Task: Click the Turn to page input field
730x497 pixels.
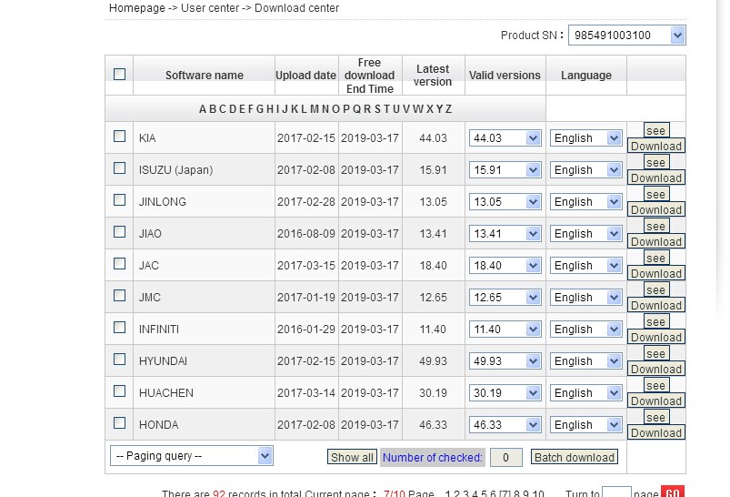Action: pyautogui.click(x=616, y=492)
